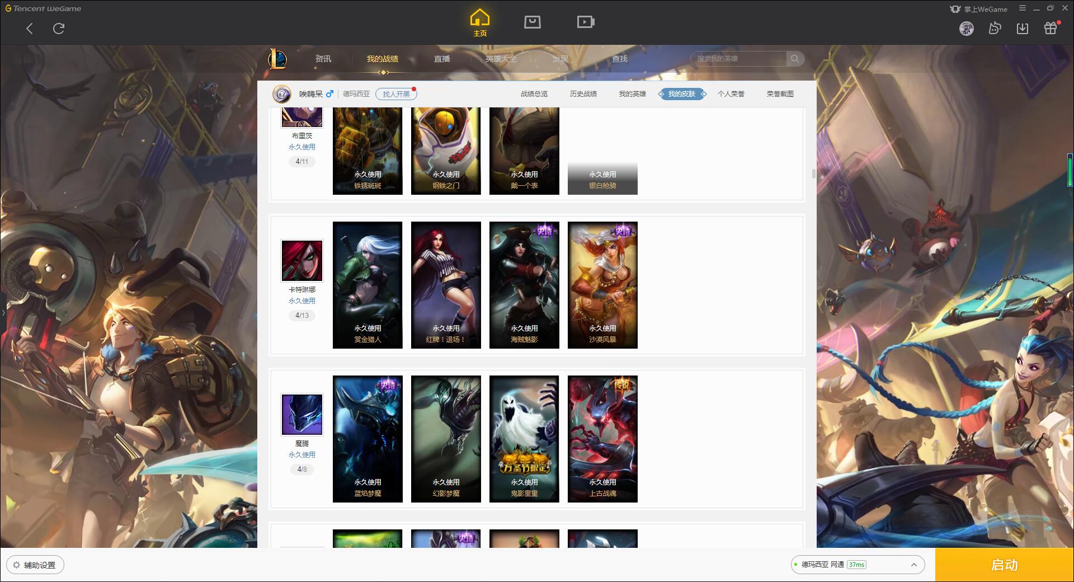Open the 个人荣誉 sub-tab
This screenshot has width=1074, height=582.
tap(731, 94)
